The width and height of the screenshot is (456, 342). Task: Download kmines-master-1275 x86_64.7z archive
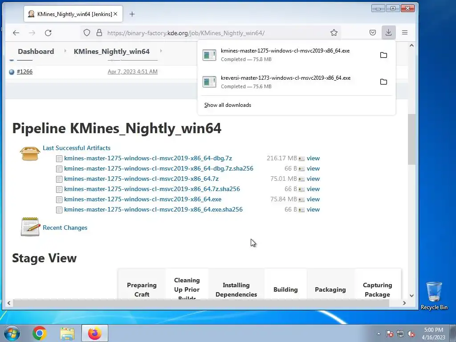point(141,179)
